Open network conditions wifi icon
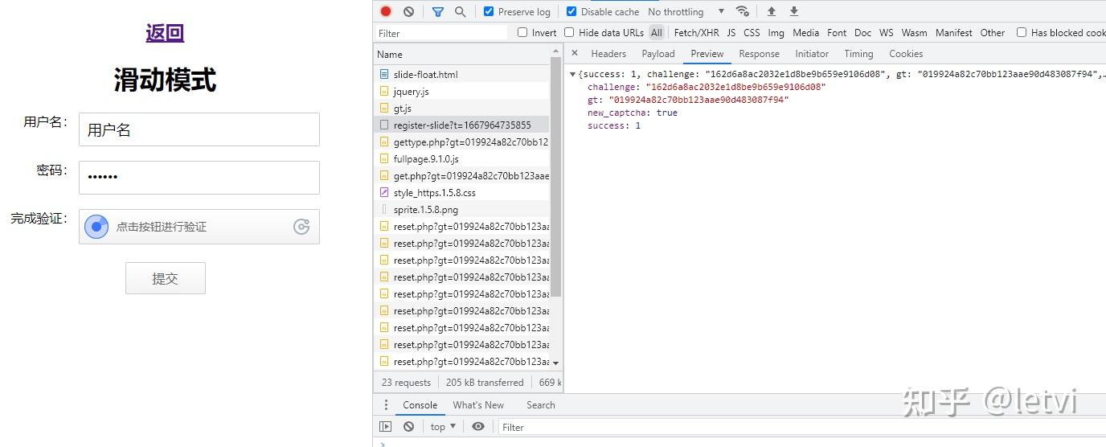Screen dimensions: 1106x447 coord(743,11)
